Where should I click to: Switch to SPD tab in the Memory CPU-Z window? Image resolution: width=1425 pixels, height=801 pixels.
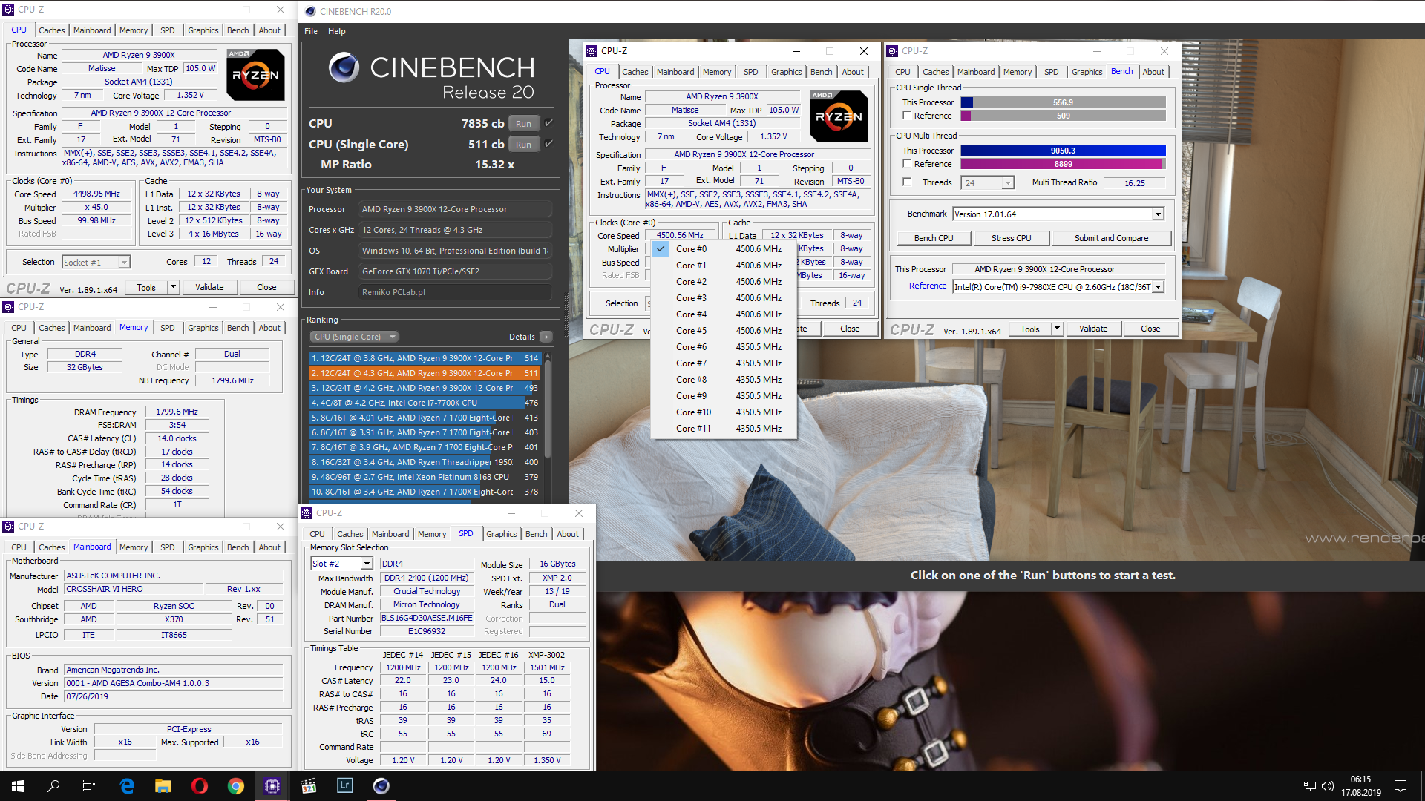click(168, 328)
